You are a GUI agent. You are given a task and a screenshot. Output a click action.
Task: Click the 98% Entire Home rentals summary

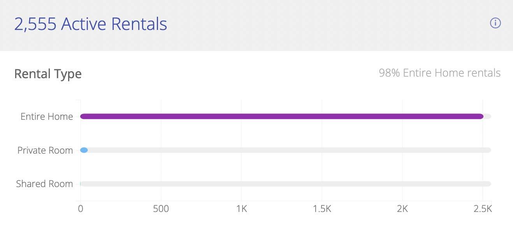pos(439,73)
